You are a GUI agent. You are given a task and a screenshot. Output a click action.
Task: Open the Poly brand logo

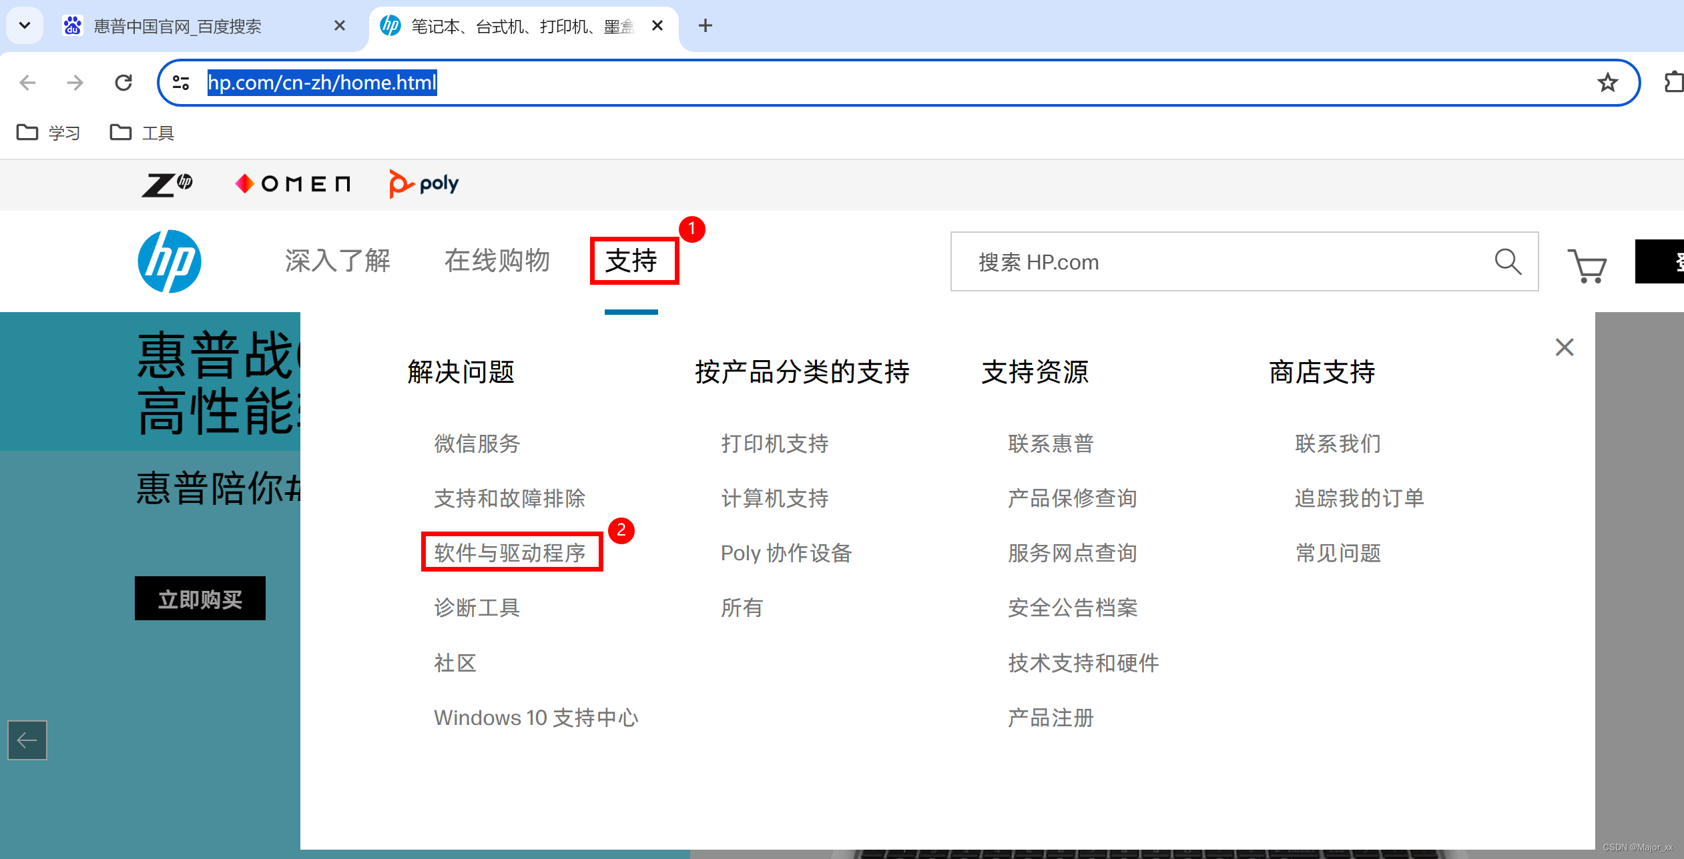pyautogui.click(x=424, y=184)
